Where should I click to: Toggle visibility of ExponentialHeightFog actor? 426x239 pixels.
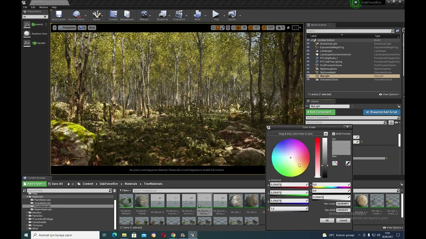(x=308, y=47)
